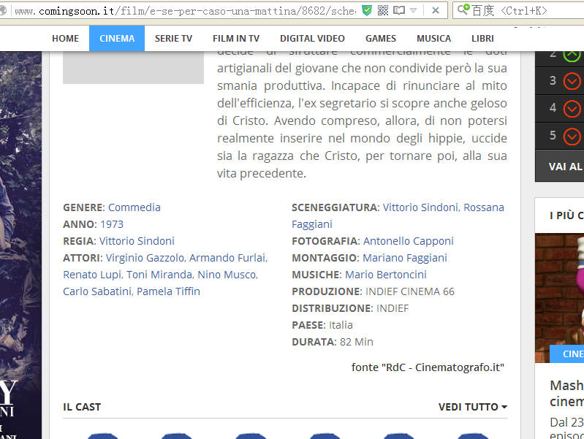Select the 'INDIEF CINEMA 66' production text
The height and width of the screenshot is (439, 584).
click(x=410, y=291)
